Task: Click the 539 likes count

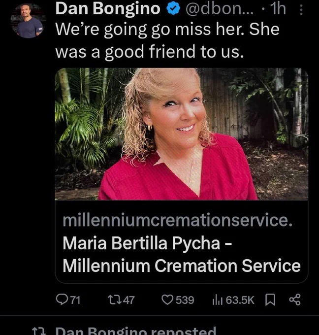Action: (x=185, y=300)
